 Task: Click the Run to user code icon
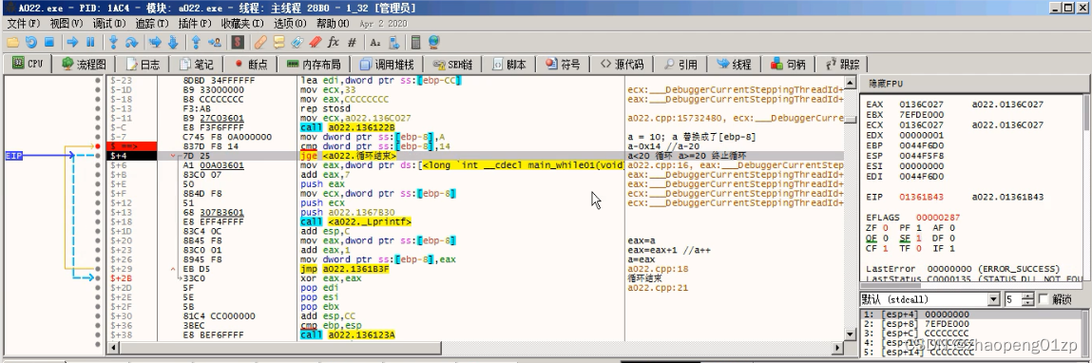pyautogui.click(x=214, y=42)
